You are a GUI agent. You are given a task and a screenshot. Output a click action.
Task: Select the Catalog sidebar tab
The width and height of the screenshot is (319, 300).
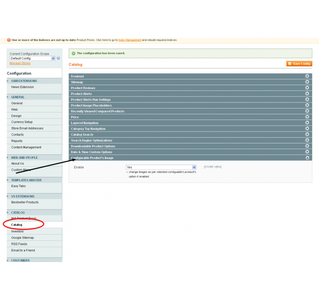point(17,225)
